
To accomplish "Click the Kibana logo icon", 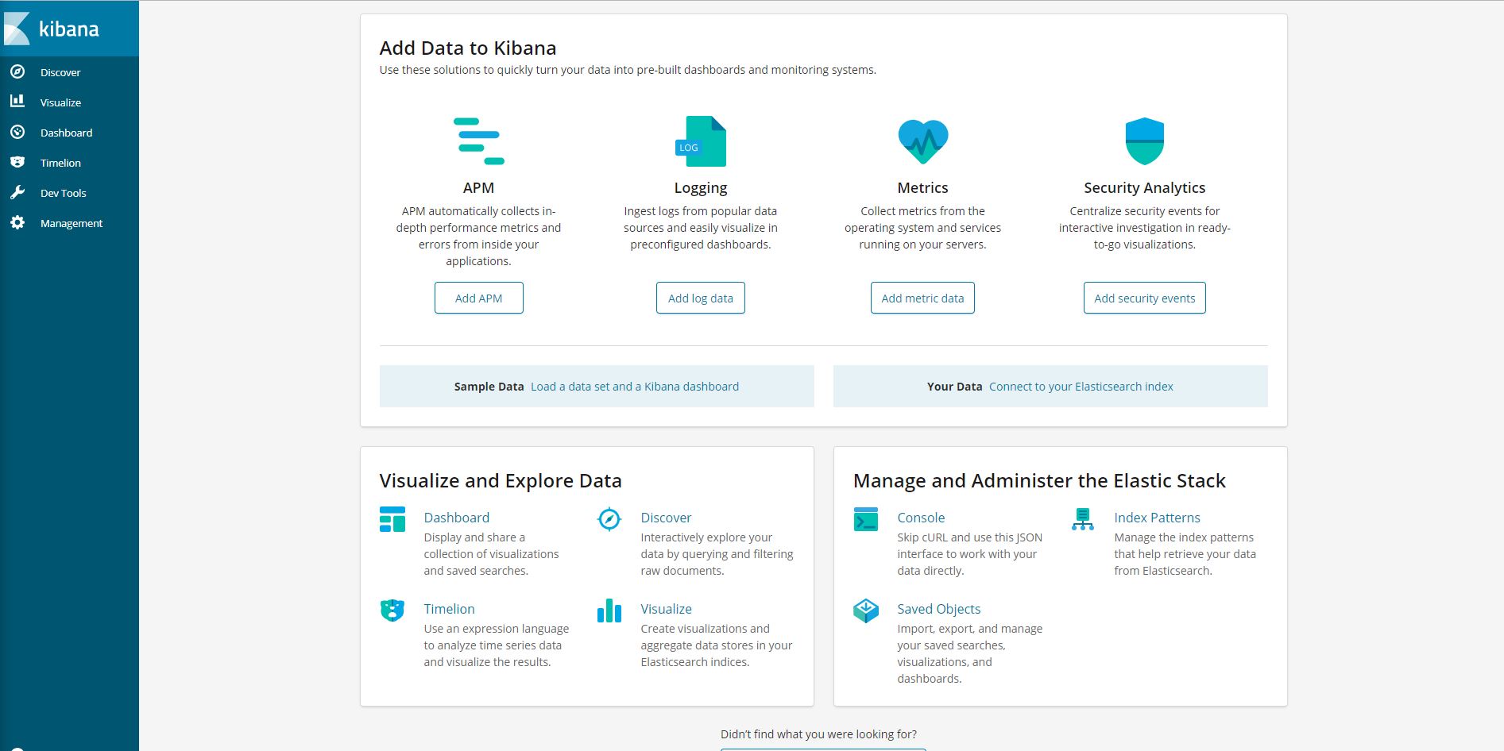I will (x=17, y=29).
